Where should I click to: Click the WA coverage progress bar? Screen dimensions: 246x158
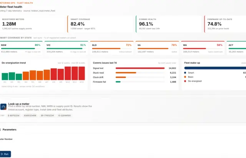pos(203,49)
